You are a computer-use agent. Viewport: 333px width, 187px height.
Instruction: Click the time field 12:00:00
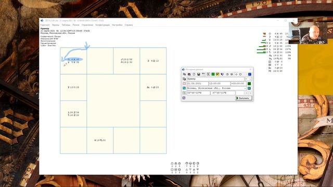click(x=220, y=84)
